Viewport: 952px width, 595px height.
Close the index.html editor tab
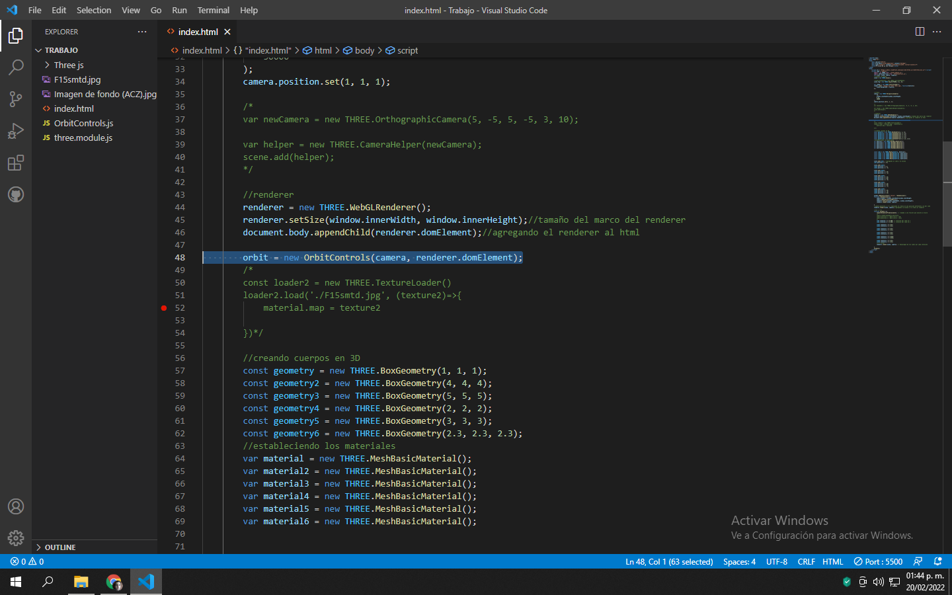click(x=227, y=32)
